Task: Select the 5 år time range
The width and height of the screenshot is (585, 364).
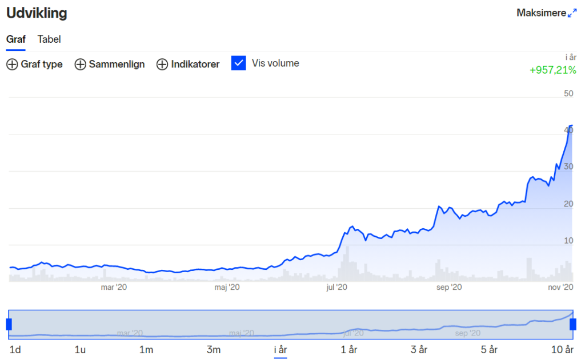Action: [489, 350]
